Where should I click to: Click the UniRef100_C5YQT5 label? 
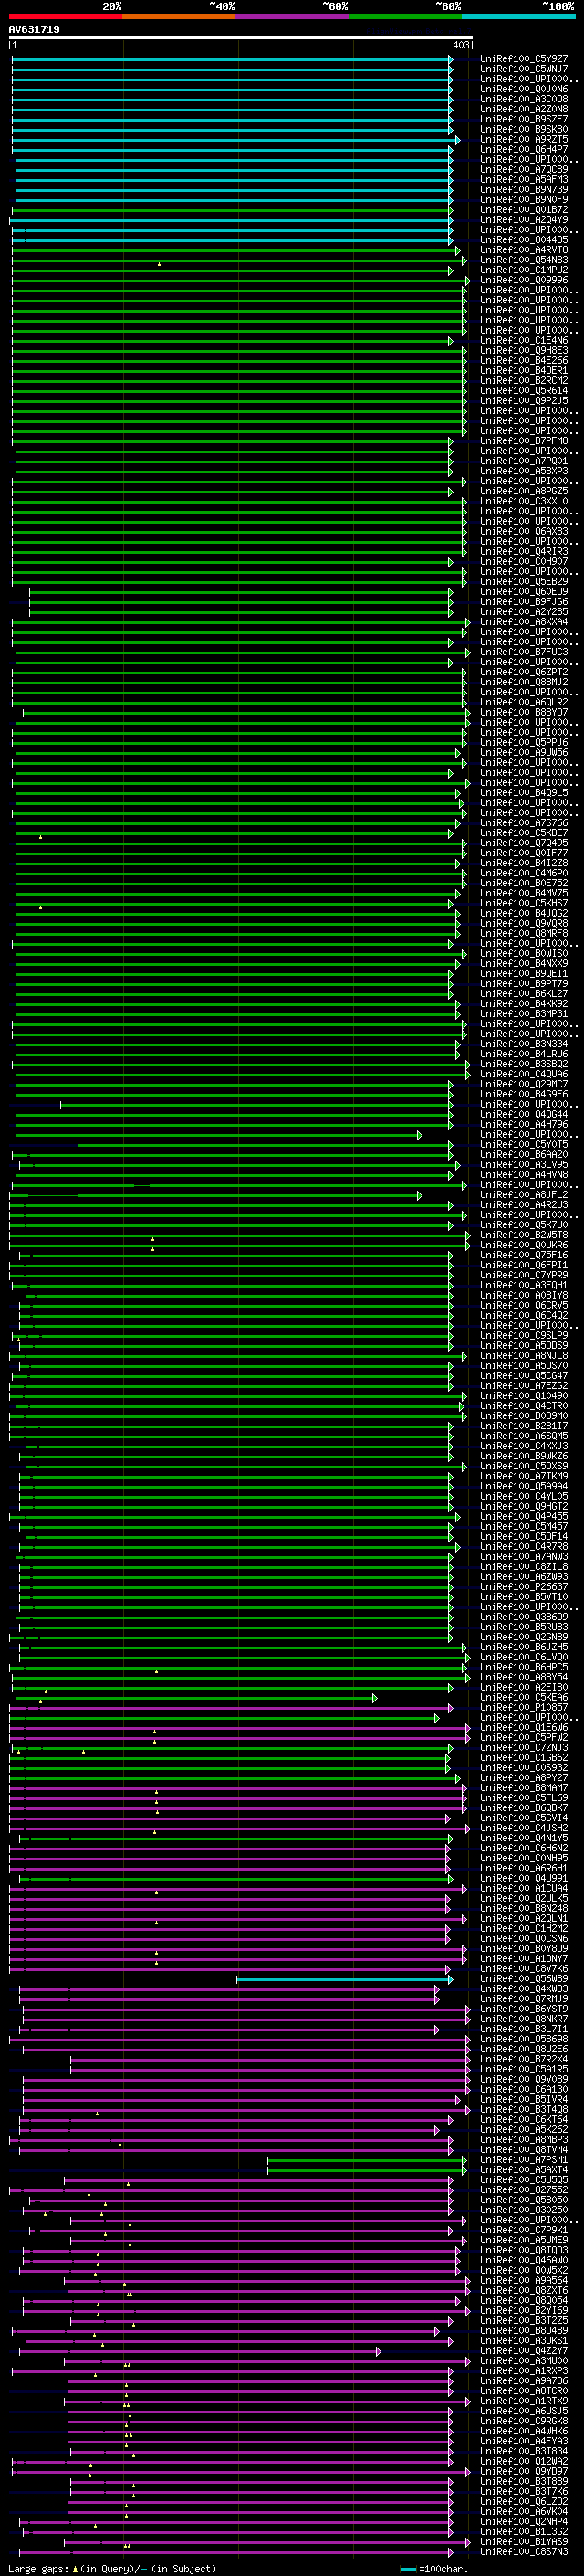[524, 1145]
